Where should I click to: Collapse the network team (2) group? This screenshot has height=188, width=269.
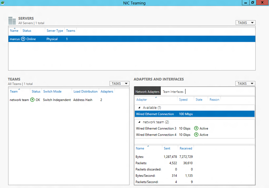coord(139,122)
